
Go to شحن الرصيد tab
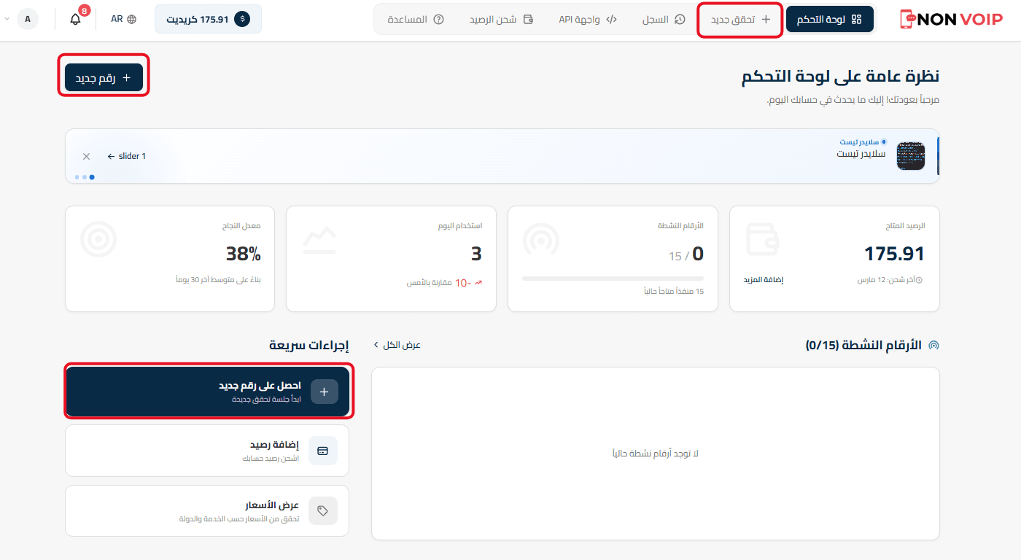(x=501, y=19)
